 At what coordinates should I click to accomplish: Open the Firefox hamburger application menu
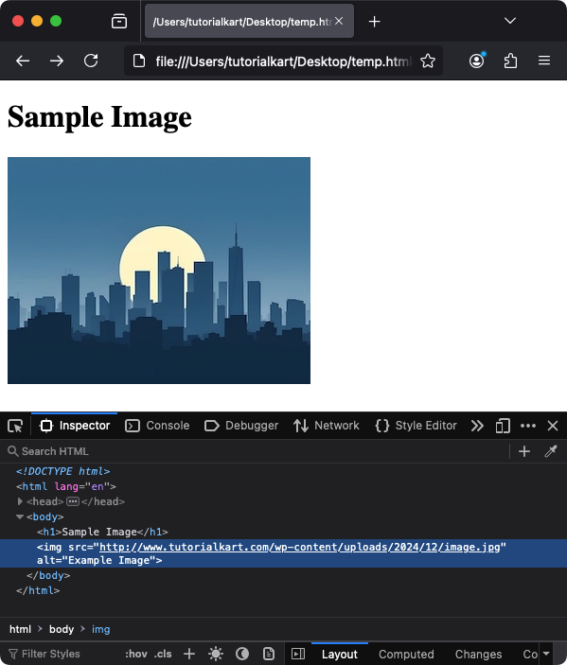[x=544, y=61]
